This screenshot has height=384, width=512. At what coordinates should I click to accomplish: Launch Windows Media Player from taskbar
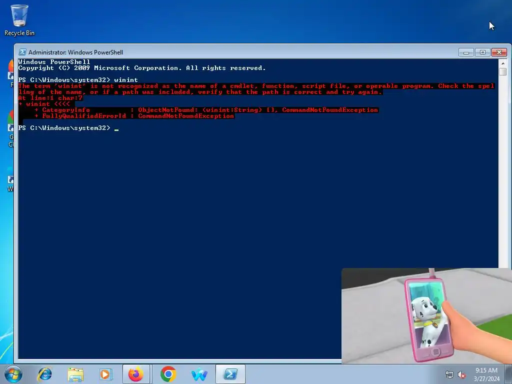106,374
